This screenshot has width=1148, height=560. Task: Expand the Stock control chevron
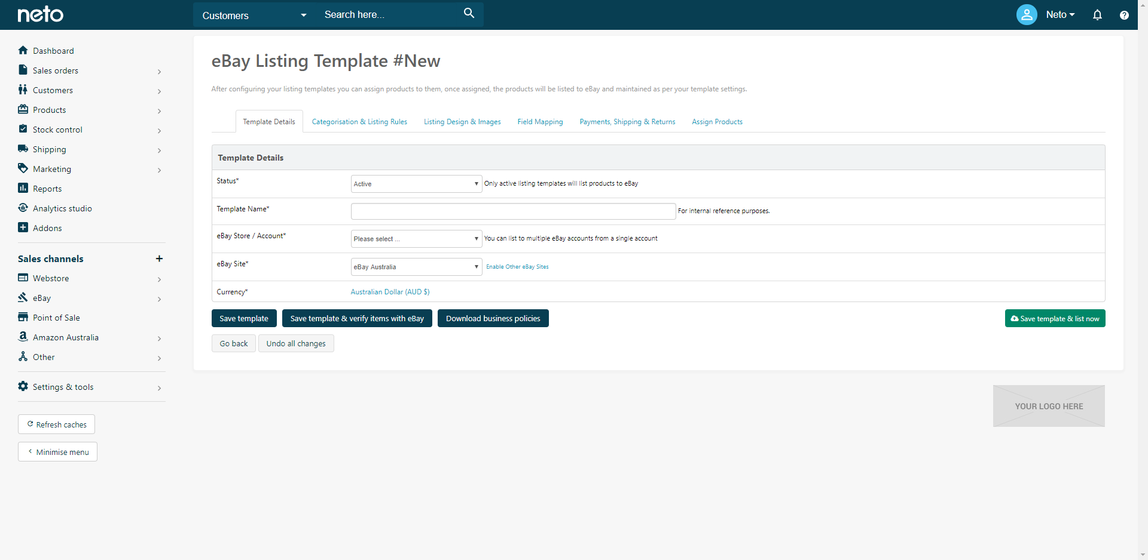pyautogui.click(x=159, y=131)
